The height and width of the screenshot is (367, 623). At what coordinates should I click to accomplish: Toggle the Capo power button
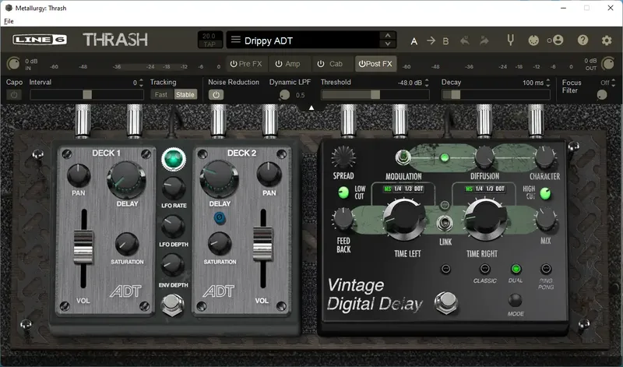coord(14,94)
